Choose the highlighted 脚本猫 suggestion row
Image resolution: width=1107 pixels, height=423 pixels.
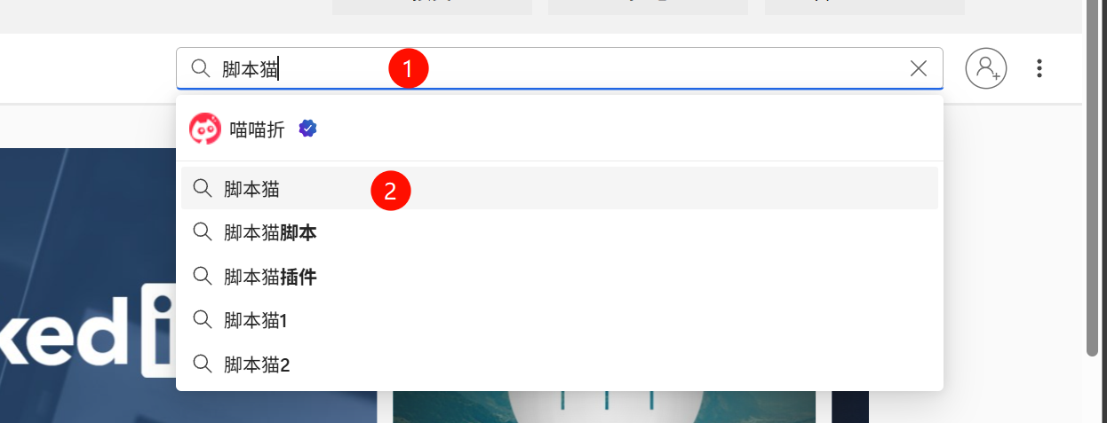click(560, 188)
